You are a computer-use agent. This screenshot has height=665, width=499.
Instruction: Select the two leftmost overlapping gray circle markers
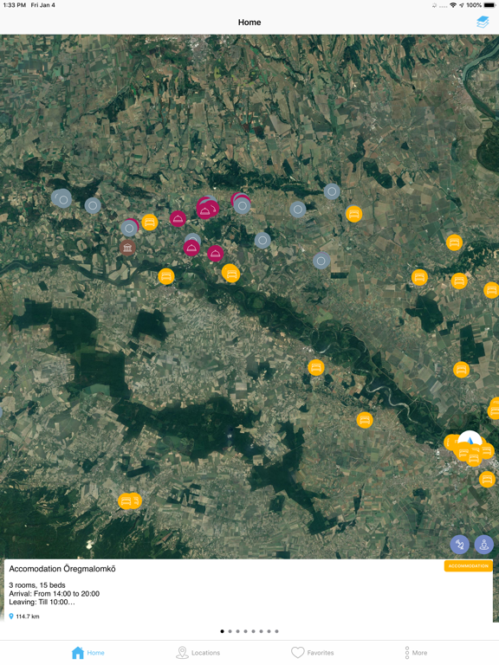(62, 198)
